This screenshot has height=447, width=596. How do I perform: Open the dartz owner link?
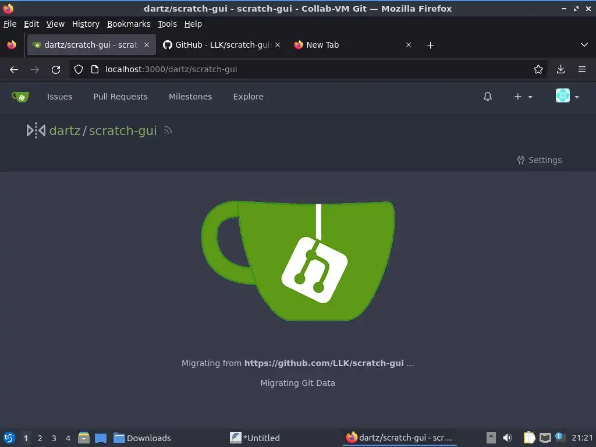click(x=65, y=131)
